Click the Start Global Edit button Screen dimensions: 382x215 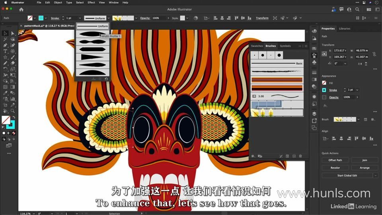tap(347, 176)
